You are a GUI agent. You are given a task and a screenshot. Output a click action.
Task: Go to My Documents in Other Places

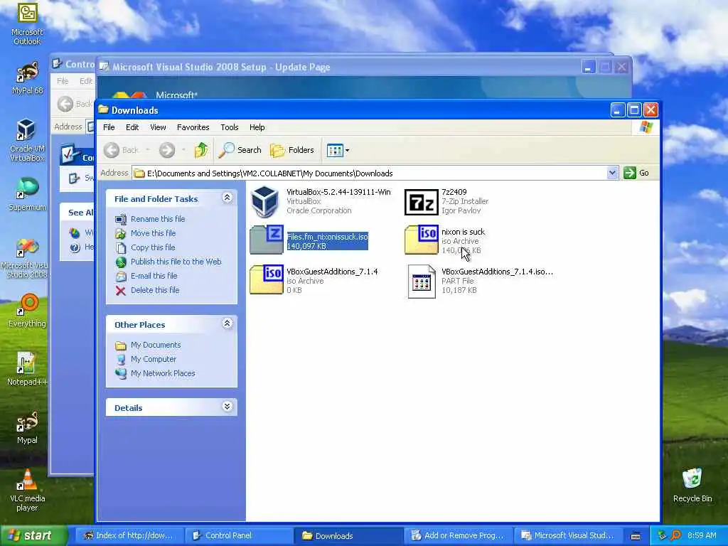coord(156,345)
